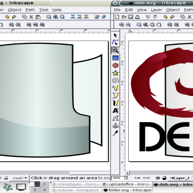Click Export bitmap icon in deb.svg toolbar
The height and width of the screenshot is (193, 193).
tap(155, 17)
